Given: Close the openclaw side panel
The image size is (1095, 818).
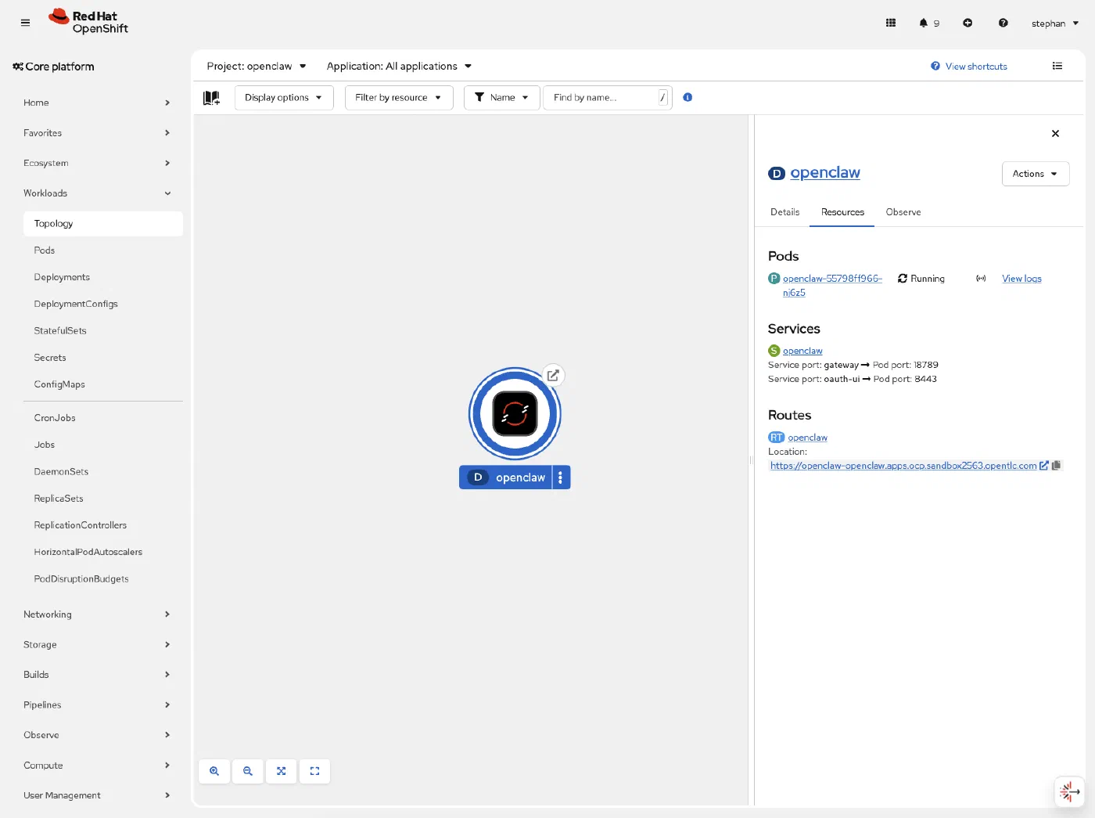Looking at the screenshot, I should (1055, 134).
